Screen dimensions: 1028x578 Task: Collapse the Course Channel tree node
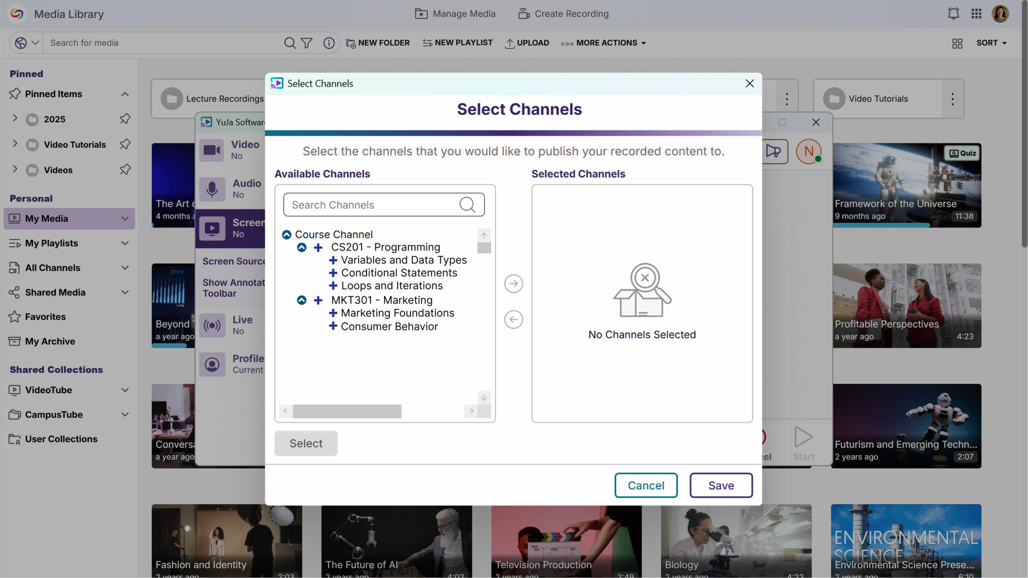[x=286, y=234]
